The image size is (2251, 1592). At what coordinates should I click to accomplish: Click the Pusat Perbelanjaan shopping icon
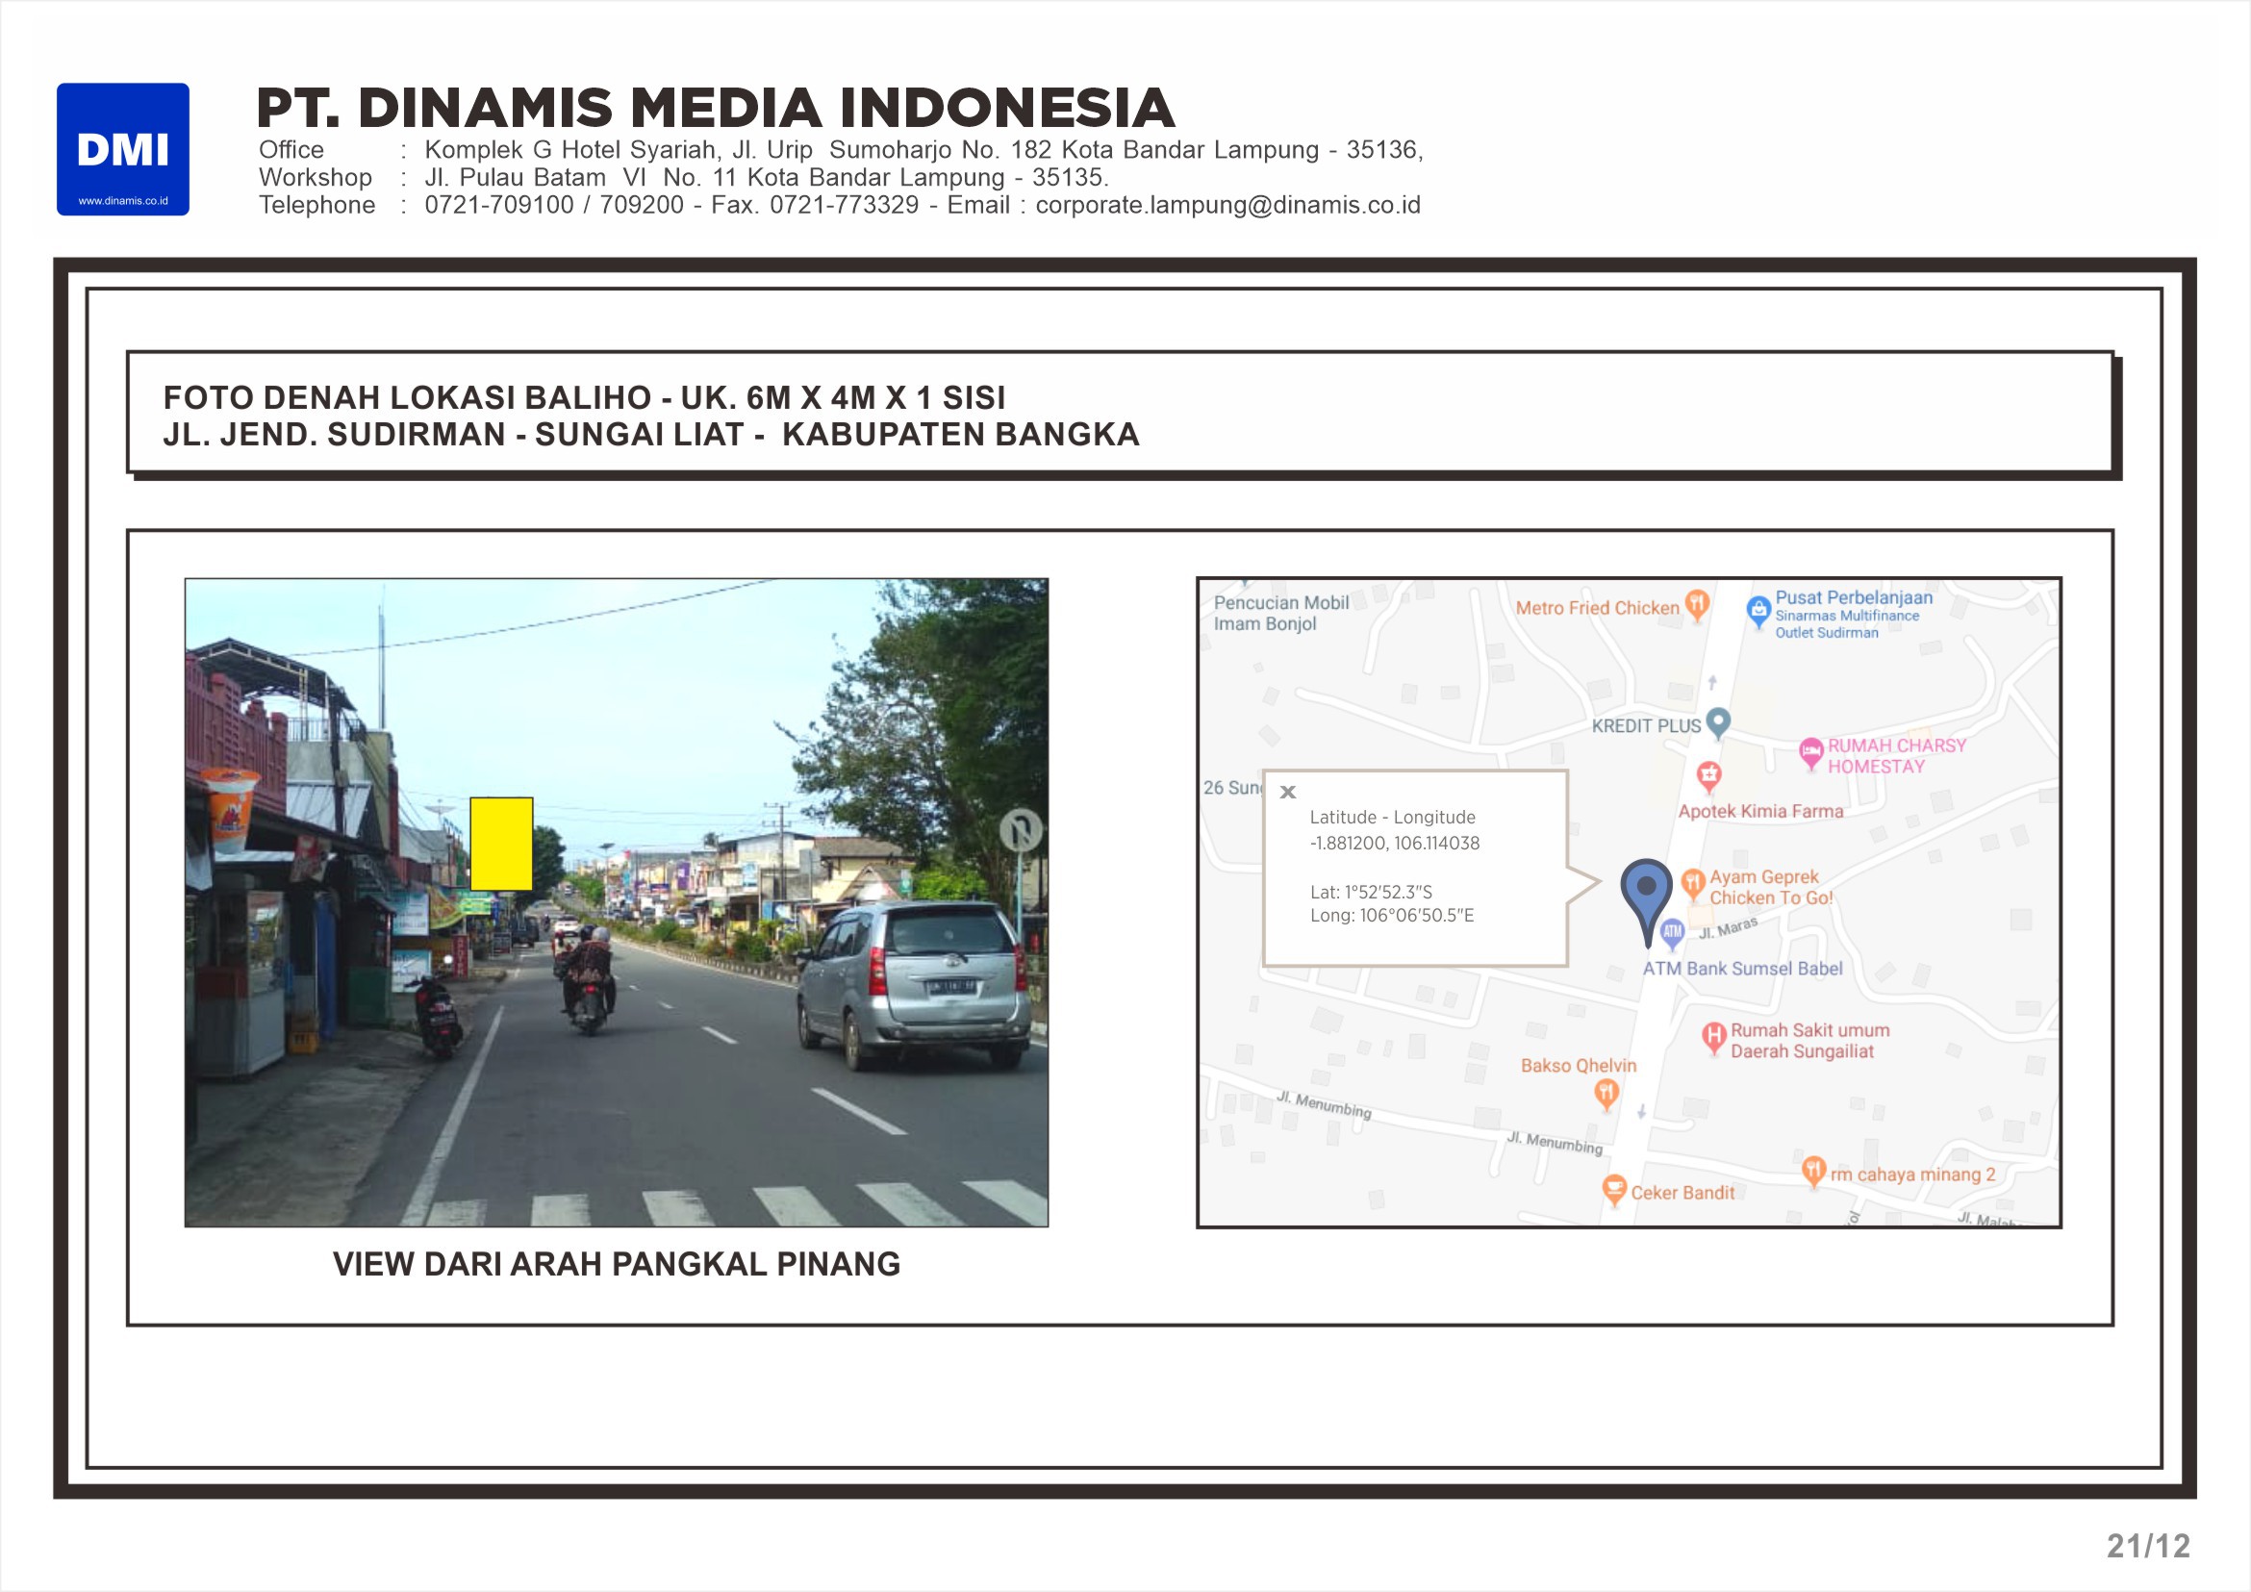coord(1758,611)
